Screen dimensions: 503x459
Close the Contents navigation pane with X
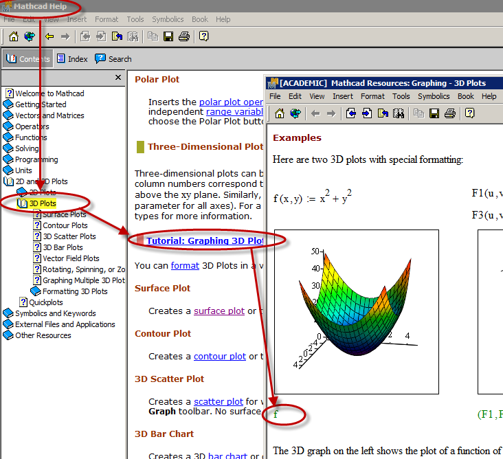click(118, 78)
